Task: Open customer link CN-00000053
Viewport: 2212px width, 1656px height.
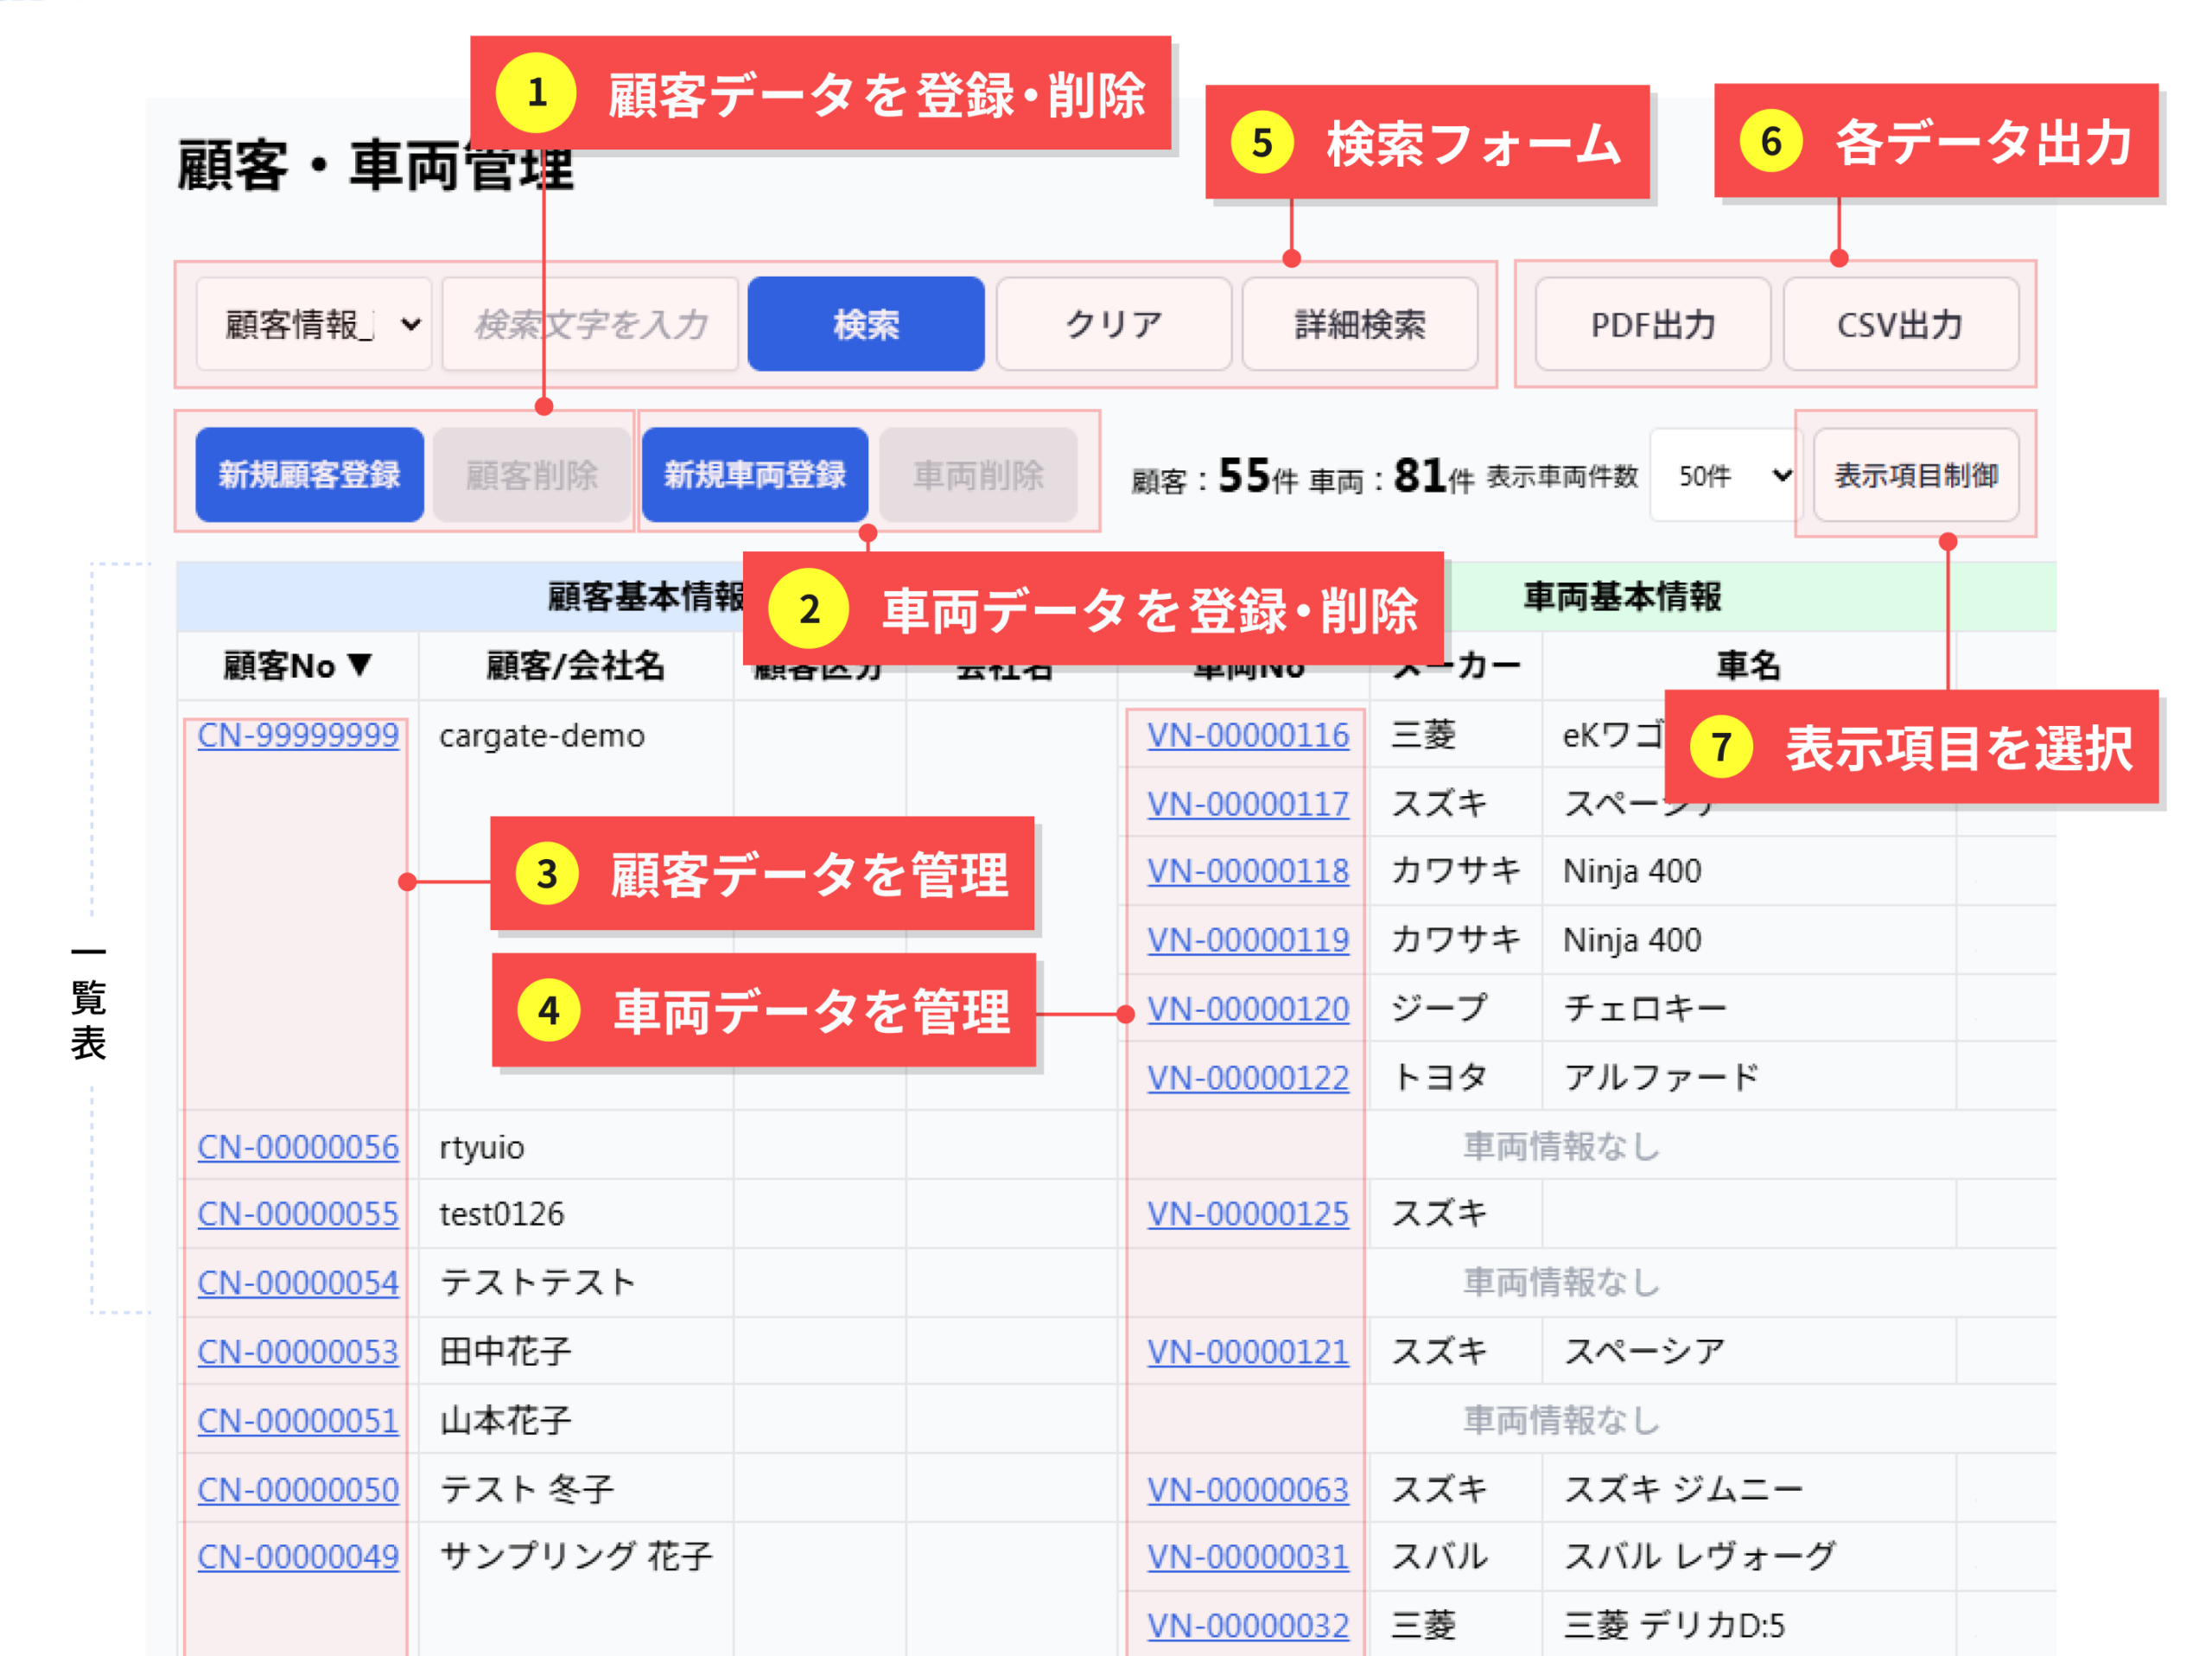Action: [x=298, y=1351]
